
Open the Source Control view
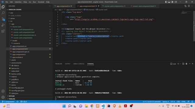pos(3,19)
